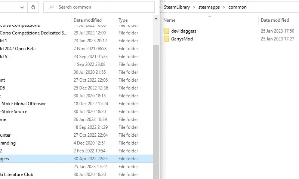This screenshot has height=179, width=299.
Task: Select the GarrysMod folder icon
Action: tap(167, 39)
